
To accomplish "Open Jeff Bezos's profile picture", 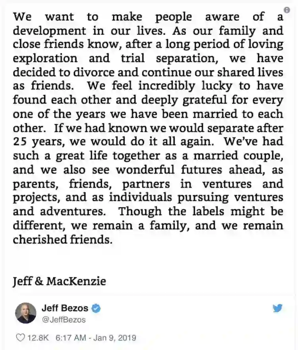I will coord(26,313).
